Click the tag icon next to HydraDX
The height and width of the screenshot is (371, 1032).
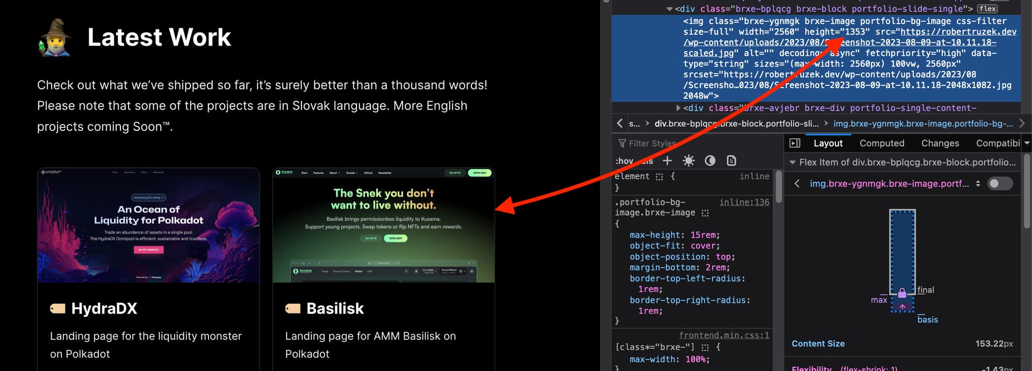[x=58, y=308]
